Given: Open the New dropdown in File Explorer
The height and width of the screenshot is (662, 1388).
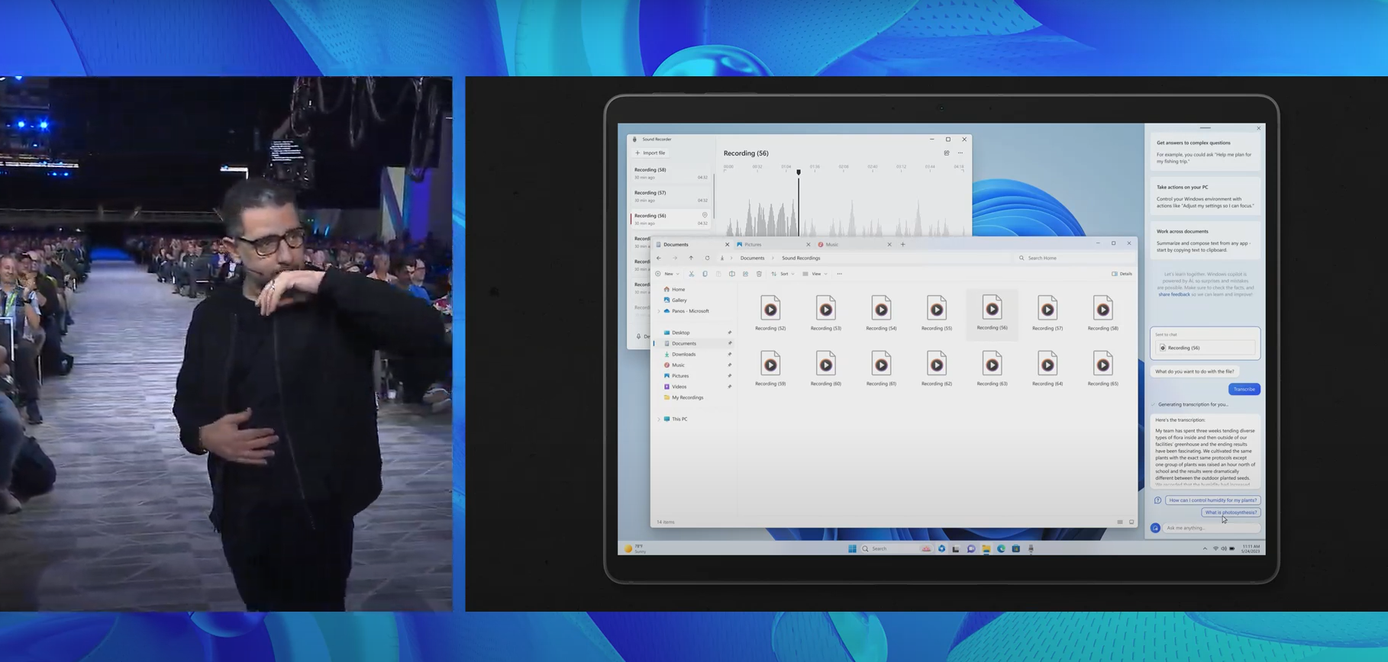Looking at the screenshot, I should coord(667,274).
